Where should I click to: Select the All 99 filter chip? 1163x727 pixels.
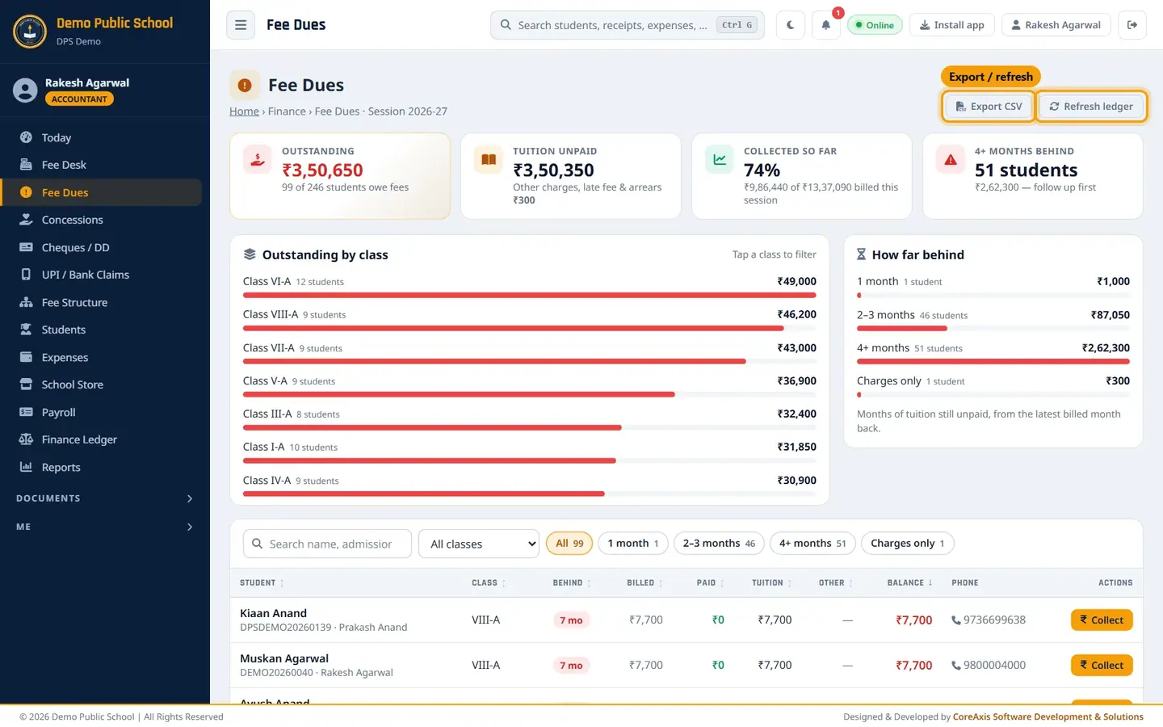click(569, 544)
